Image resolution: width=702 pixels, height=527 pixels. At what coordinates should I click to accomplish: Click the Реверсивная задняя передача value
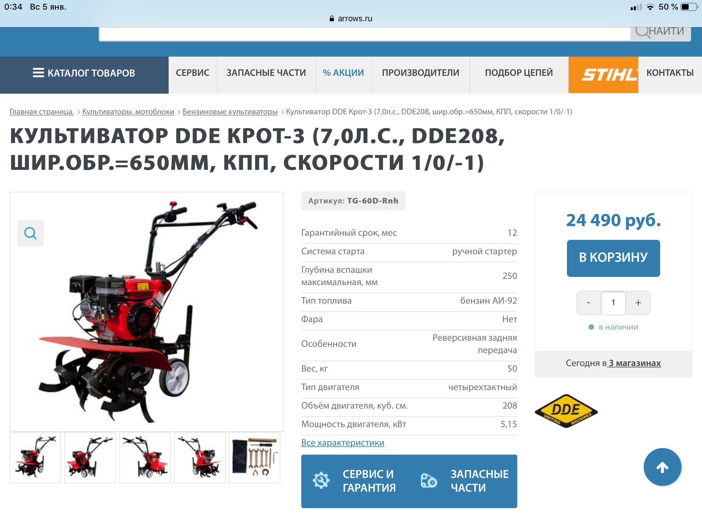pyautogui.click(x=475, y=344)
